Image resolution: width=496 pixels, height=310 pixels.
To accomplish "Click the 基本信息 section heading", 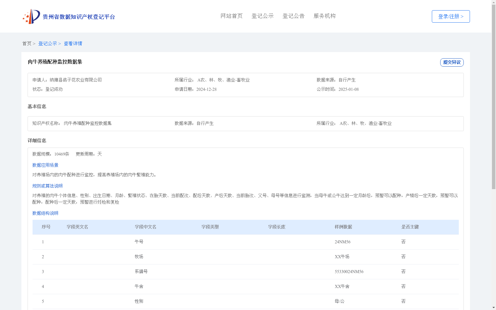I will 37,107.
